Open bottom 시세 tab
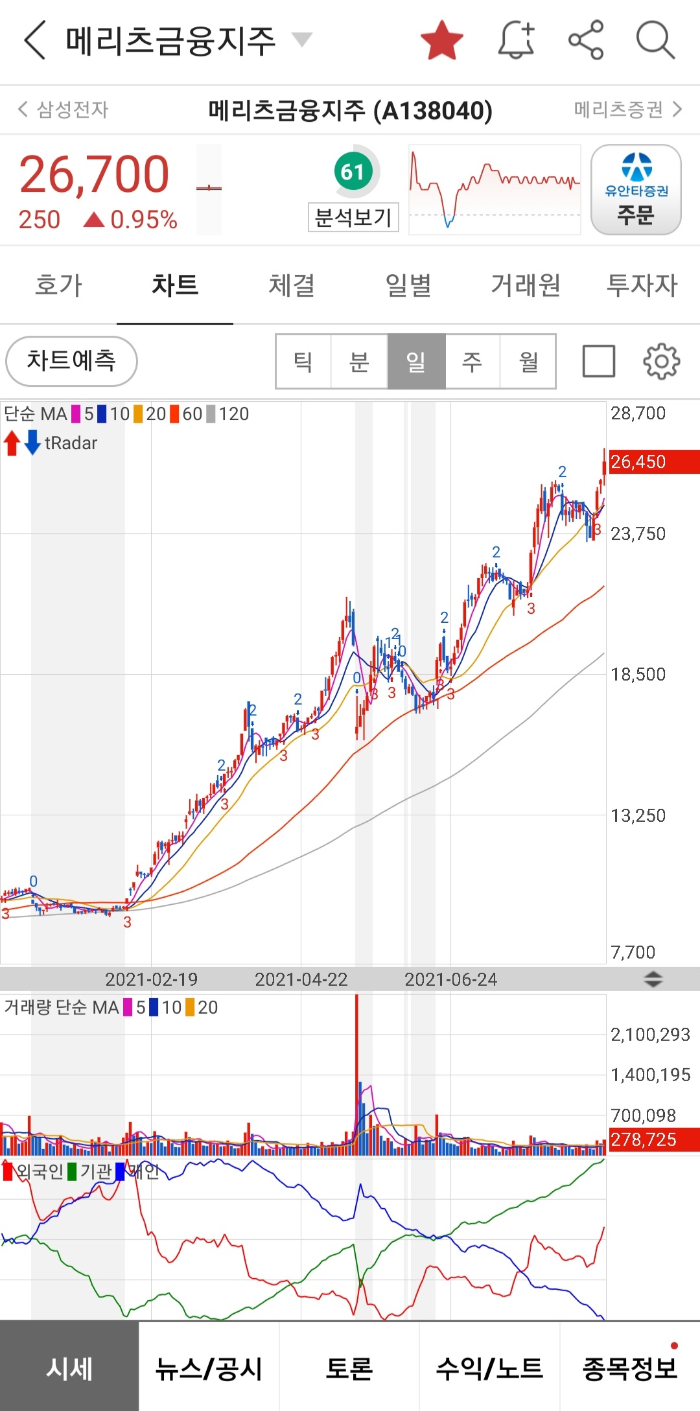 click(69, 1368)
